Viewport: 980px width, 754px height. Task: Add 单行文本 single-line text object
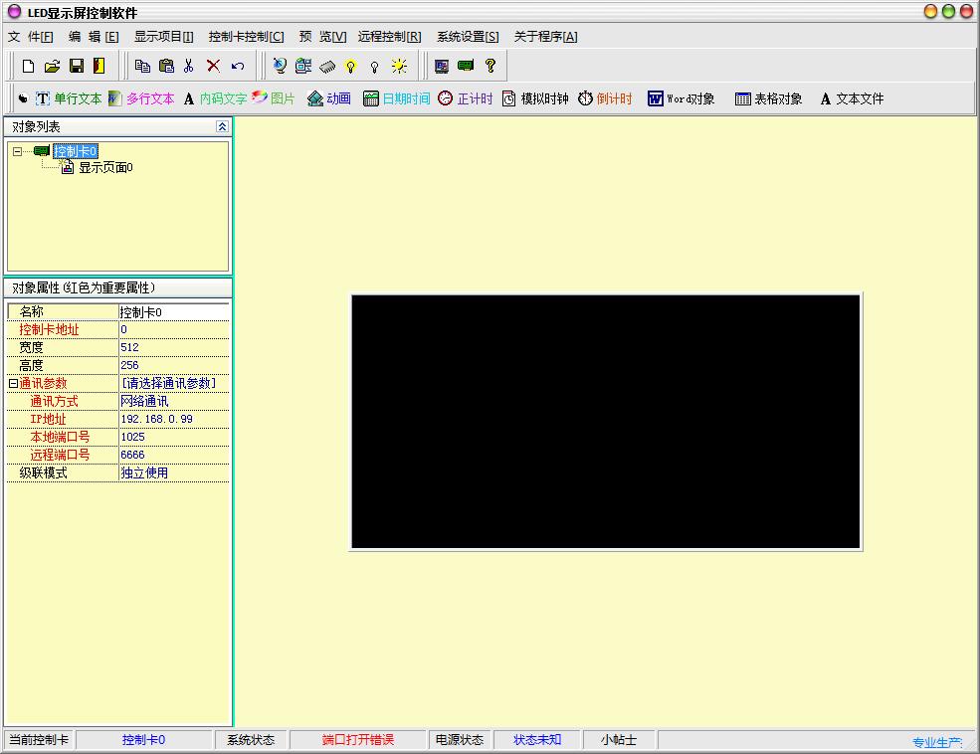(x=69, y=98)
